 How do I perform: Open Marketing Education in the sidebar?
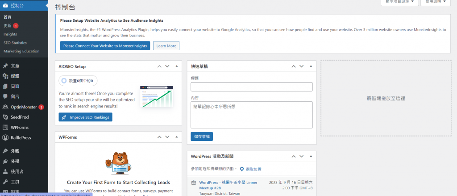point(21,51)
